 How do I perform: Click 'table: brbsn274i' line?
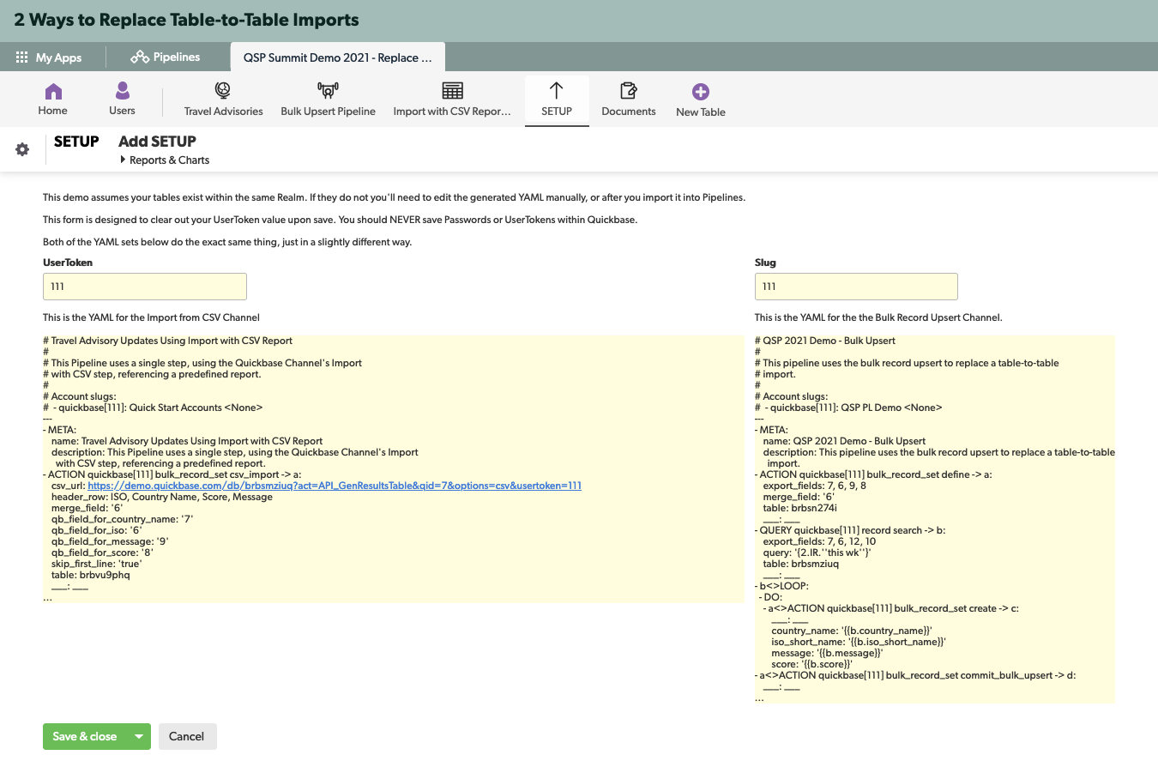799,508
